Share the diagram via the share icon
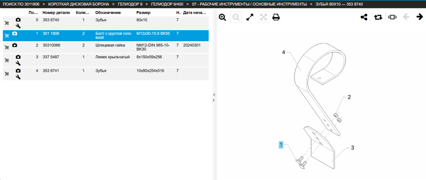Viewport: 426px width, 180px height. click(x=364, y=17)
